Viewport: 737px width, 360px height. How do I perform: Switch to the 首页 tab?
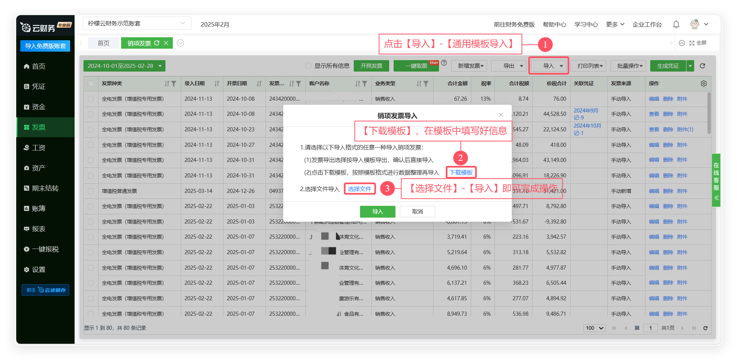click(103, 43)
